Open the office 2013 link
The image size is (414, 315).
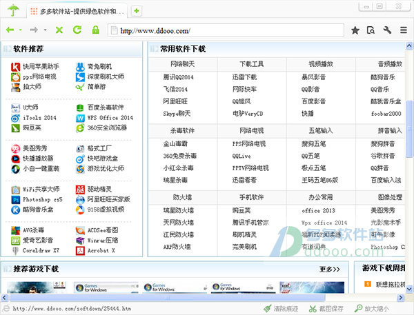tap(318, 210)
